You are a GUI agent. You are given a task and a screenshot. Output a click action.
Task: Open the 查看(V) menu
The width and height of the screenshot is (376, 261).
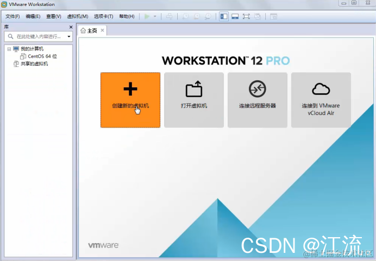point(54,16)
